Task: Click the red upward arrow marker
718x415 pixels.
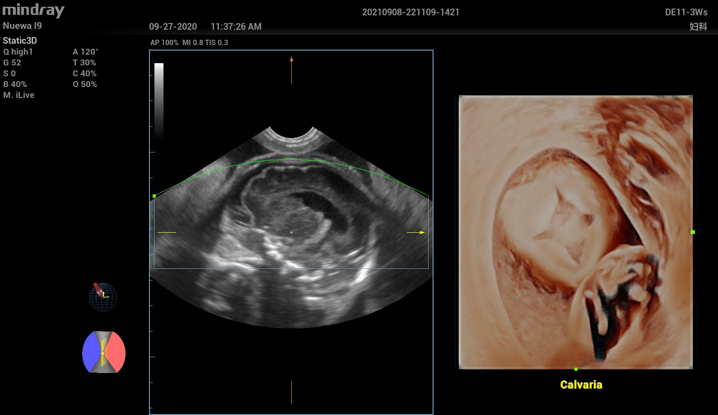Action: click(291, 70)
